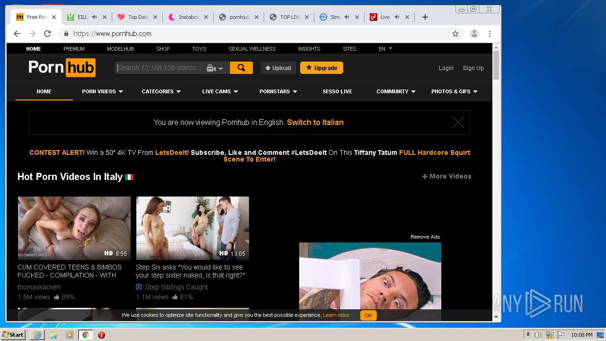
Task: Click the Remove Ads link
Action: click(425, 237)
